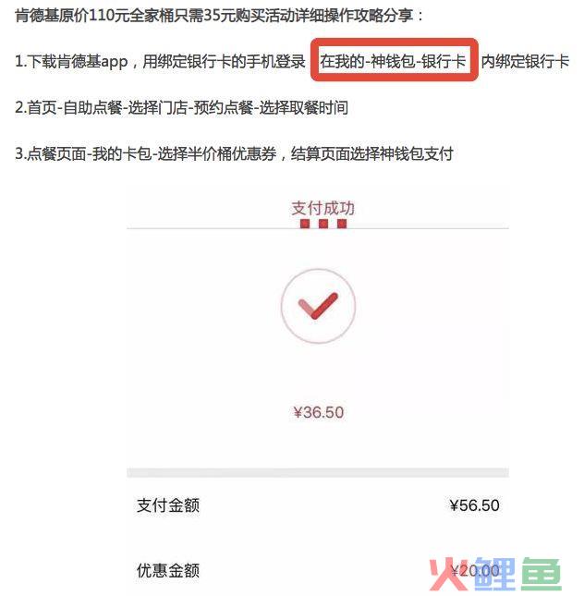Click the three red dots under 支付成功

point(323,224)
